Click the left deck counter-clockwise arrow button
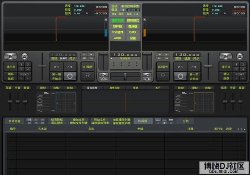Viewport: 250px width, 175px height. (x=56, y=67)
